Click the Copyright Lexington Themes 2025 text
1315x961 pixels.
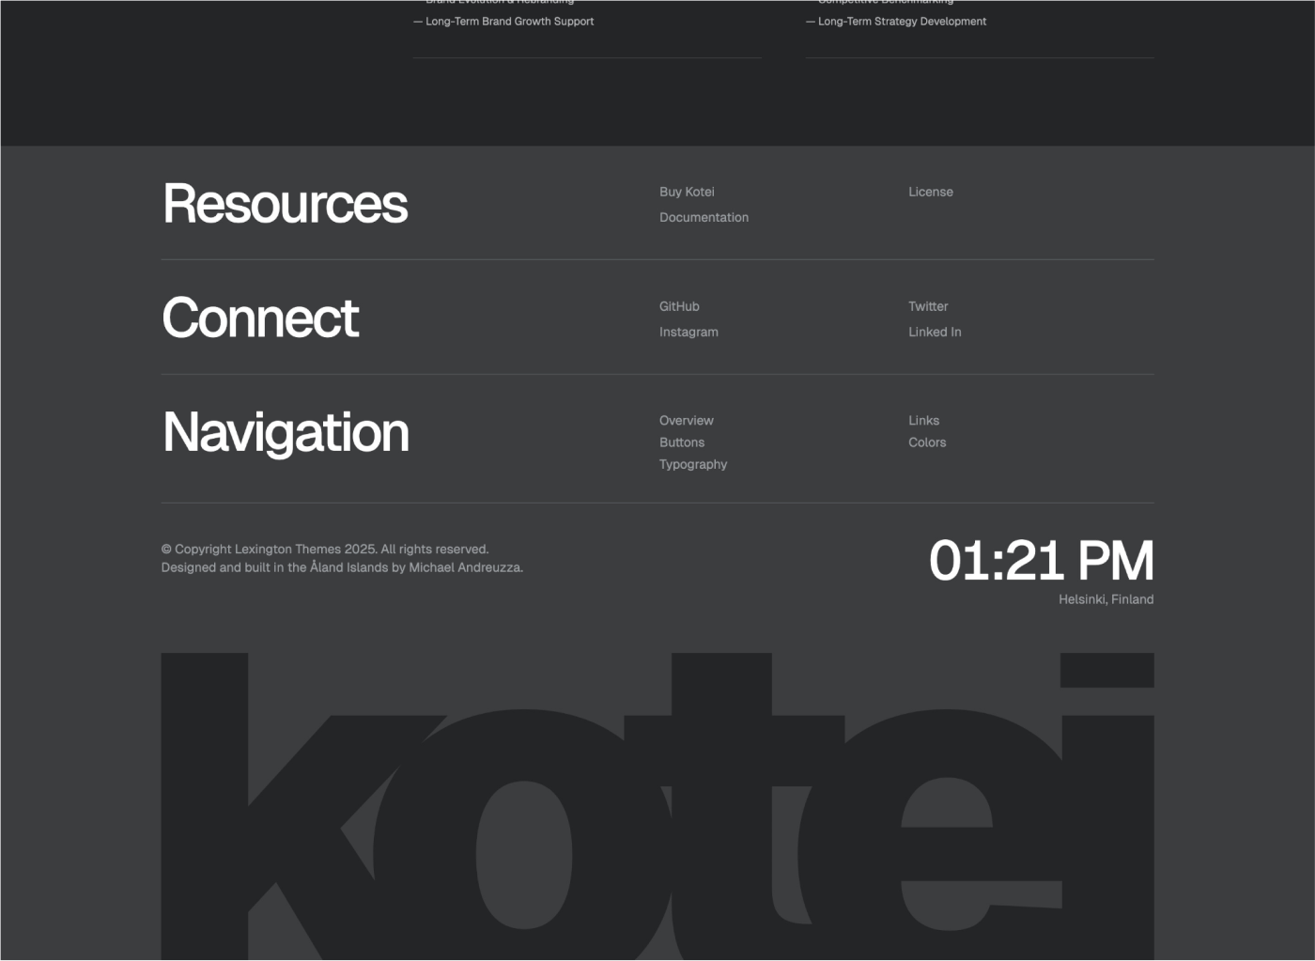325,550
